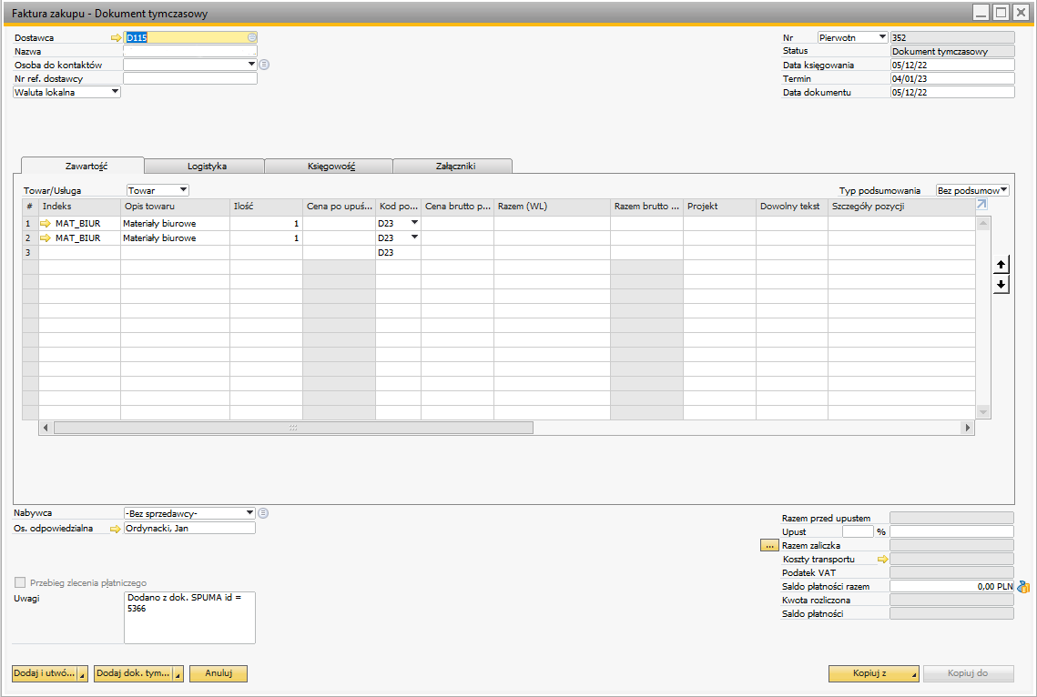Screen dimensions: 1037x697
Task: Toggle the Przebieg zlecenia płatniczego checkbox
Action: [20, 582]
